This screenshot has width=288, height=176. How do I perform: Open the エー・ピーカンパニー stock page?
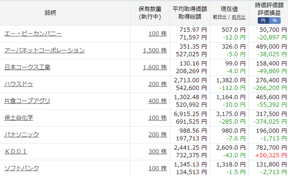[33, 34]
